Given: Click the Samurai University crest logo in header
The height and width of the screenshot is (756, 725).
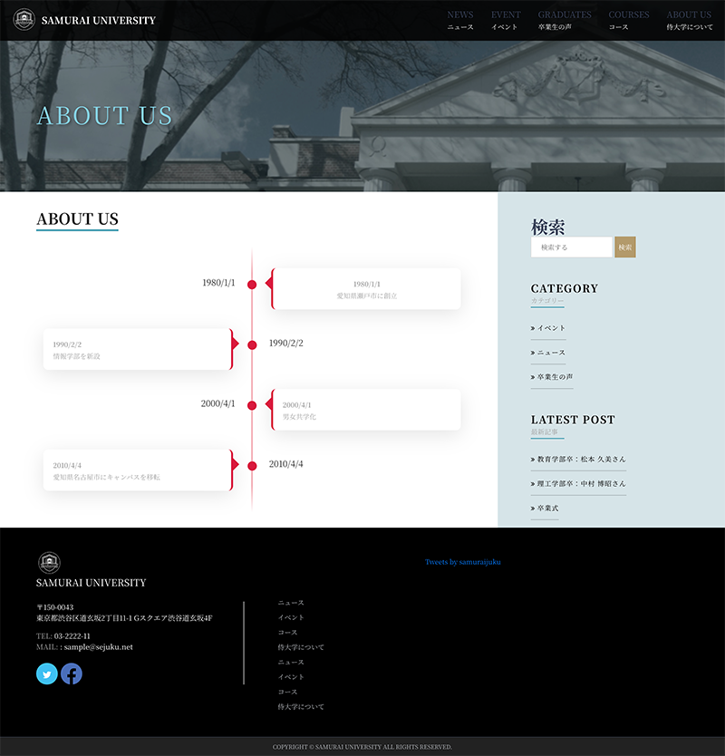Looking at the screenshot, I should coord(24,20).
